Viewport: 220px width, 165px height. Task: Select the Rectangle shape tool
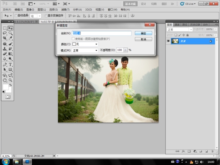click(x=10, y=70)
